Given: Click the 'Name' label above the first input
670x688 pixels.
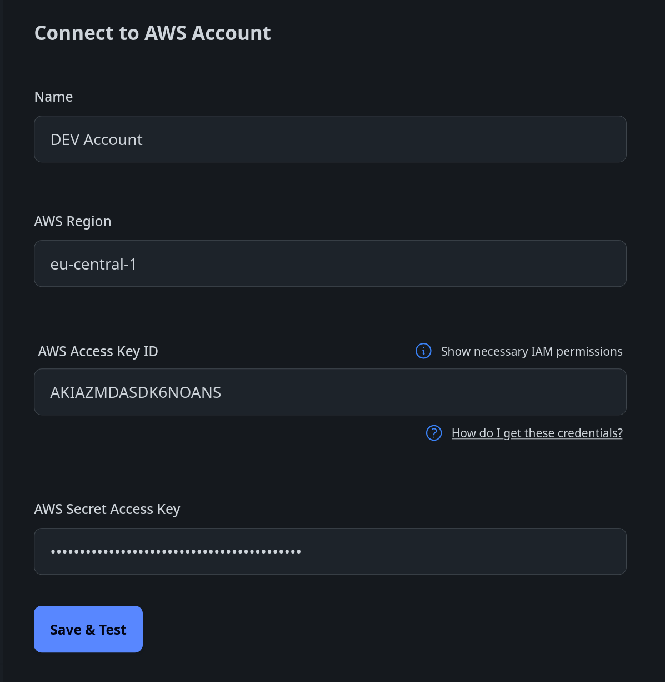Looking at the screenshot, I should 53,96.
